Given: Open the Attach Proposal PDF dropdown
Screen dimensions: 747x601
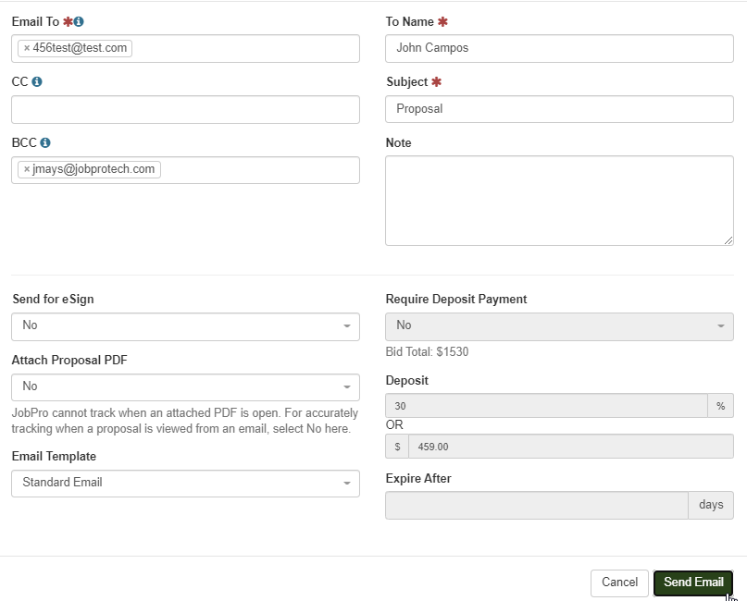Looking at the screenshot, I should coord(185,387).
